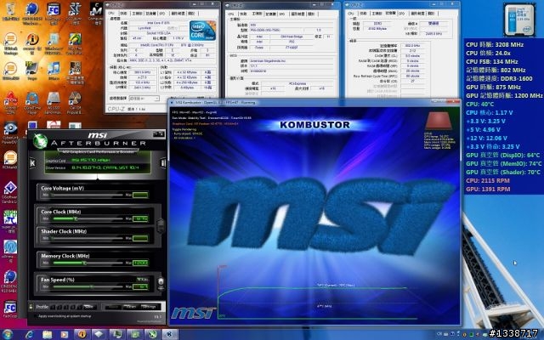Click the Afterburner round green logo

pyautogui.click(x=40, y=141)
